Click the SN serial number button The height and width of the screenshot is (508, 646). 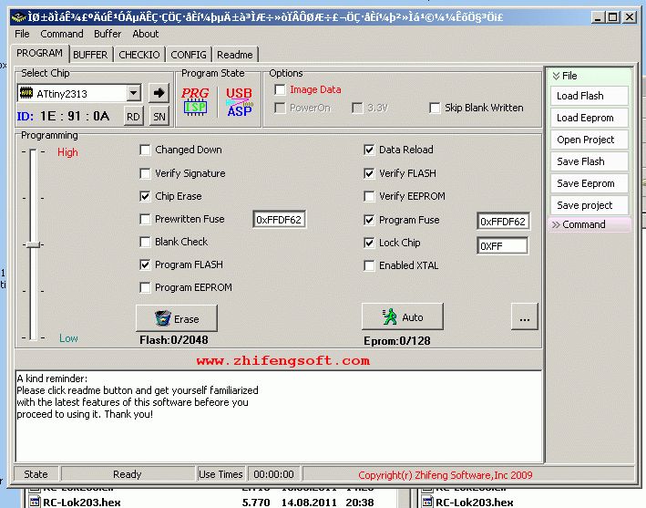159,117
